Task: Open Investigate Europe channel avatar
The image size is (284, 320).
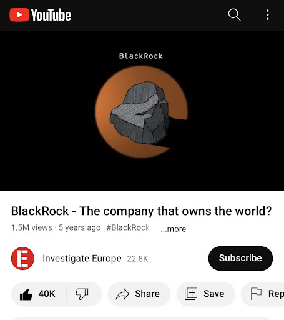Action: (22, 258)
